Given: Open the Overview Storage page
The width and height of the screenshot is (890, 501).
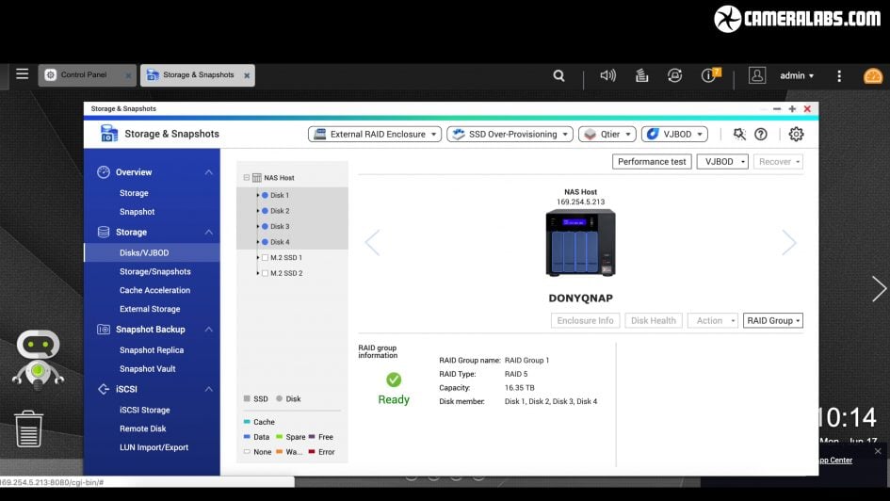Looking at the screenshot, I should [134, 193].
